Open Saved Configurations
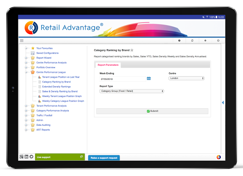This screenshot has height=176, width=243. pos(47,53)
